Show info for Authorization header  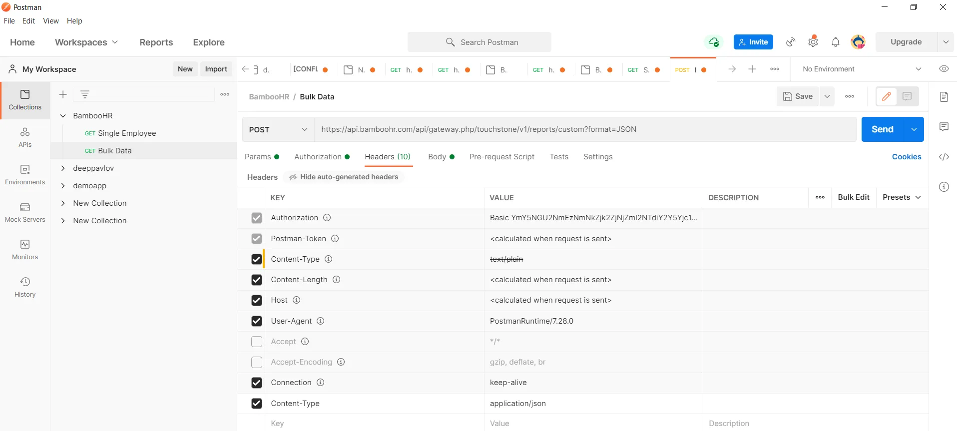(x=327, y=218)
